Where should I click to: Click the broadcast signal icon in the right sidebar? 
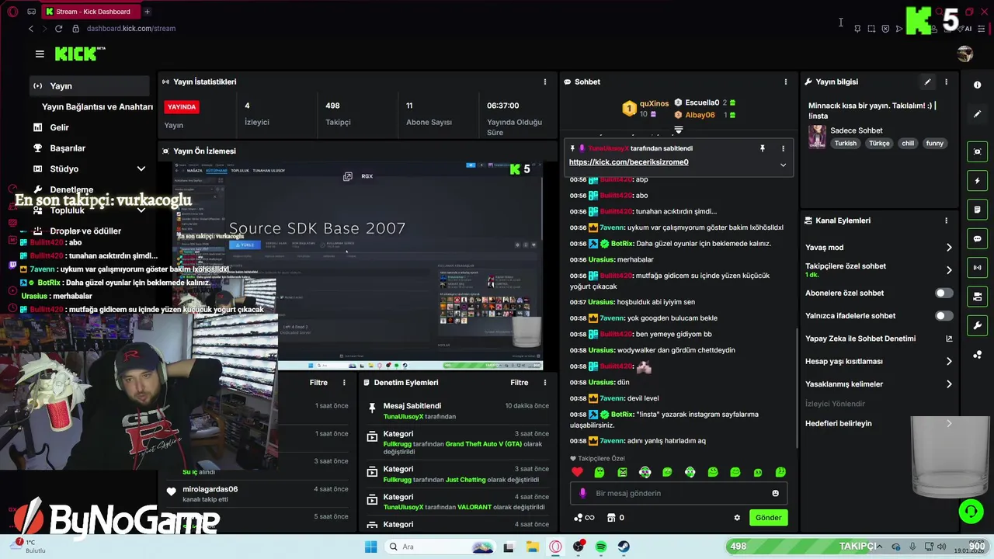pos(978,268)
